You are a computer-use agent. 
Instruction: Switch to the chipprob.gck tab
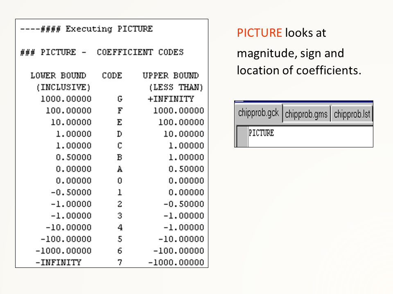click(258, 113)
